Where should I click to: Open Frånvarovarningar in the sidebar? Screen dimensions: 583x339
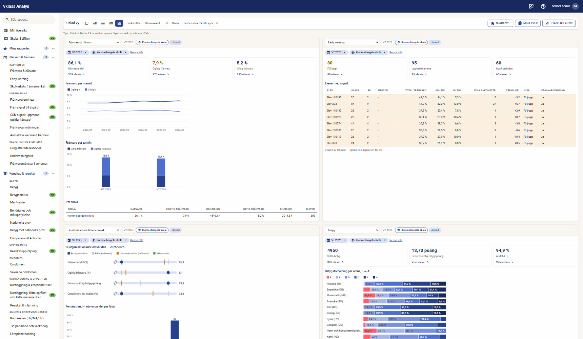22,100
